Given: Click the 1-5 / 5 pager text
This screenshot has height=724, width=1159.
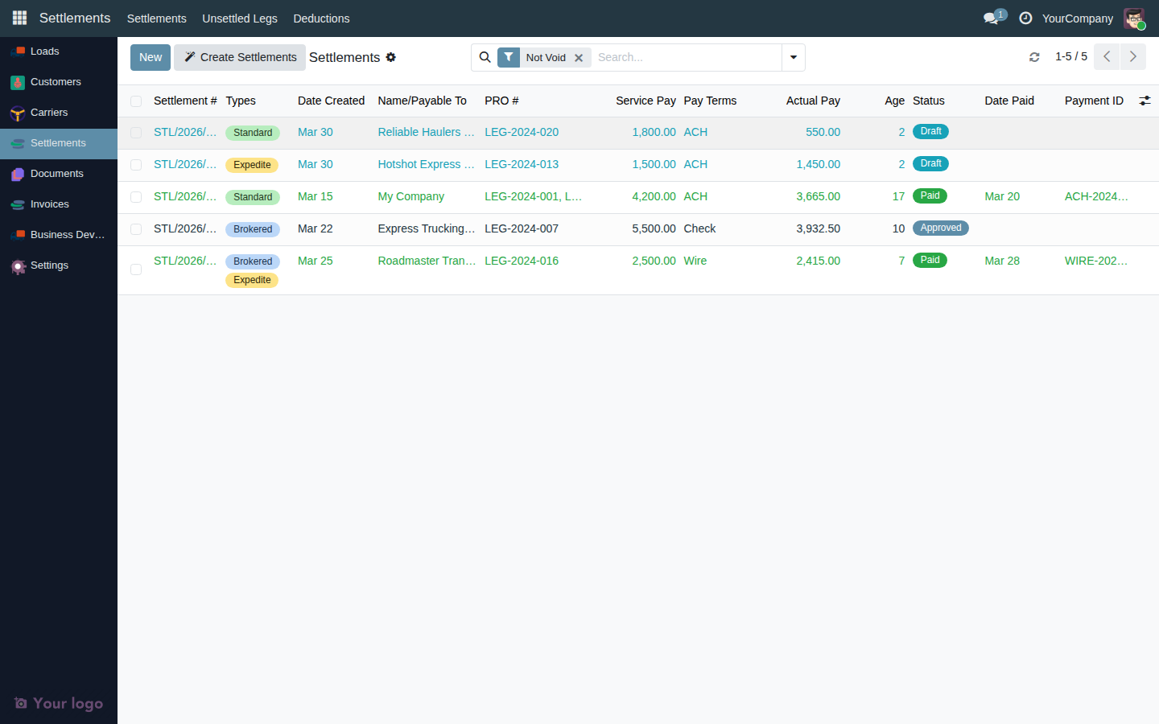Looking at the screenshot, I should point(1071,56).
